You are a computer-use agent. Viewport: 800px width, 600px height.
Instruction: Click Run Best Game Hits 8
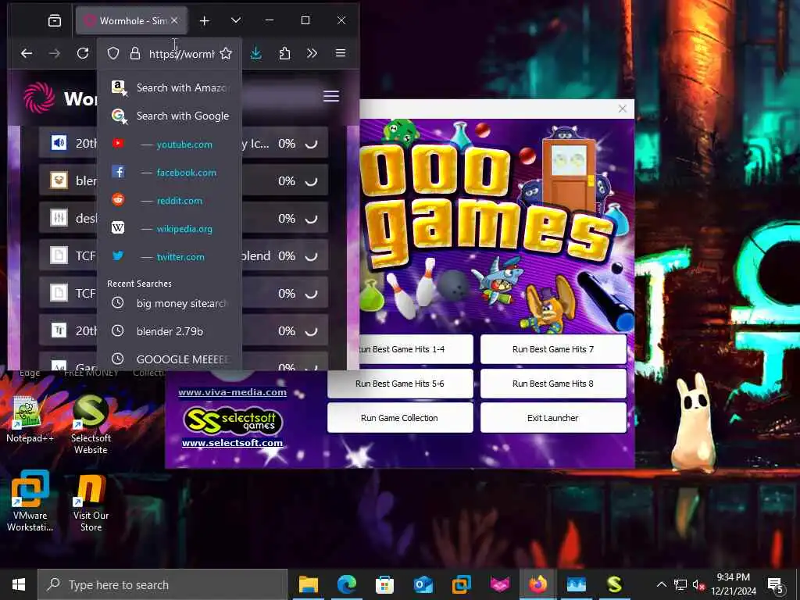point(553,384)
